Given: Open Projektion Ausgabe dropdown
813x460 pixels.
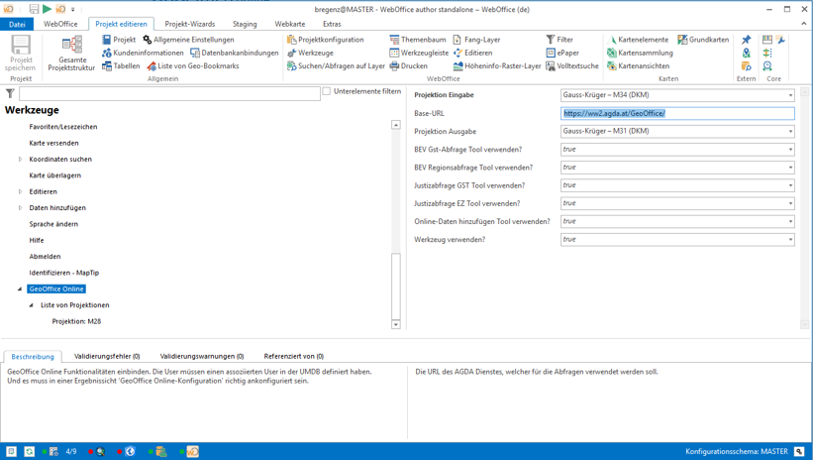Looking at the screenshot, I should pos(790,131).
